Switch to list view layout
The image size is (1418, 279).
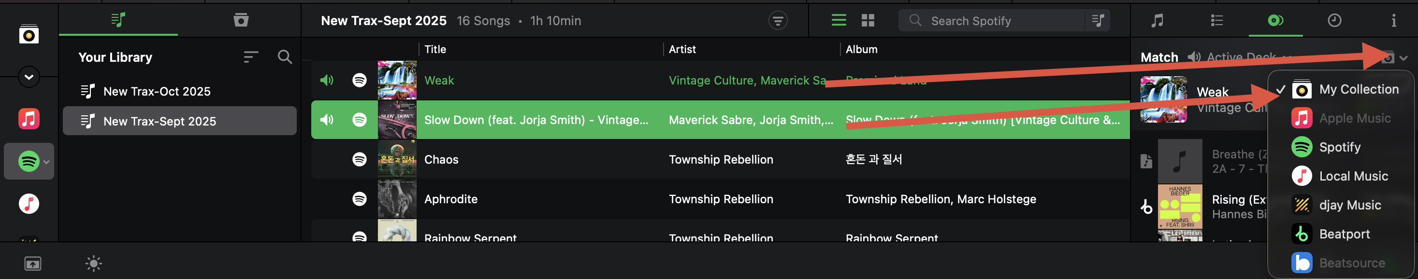click(839, 20)
